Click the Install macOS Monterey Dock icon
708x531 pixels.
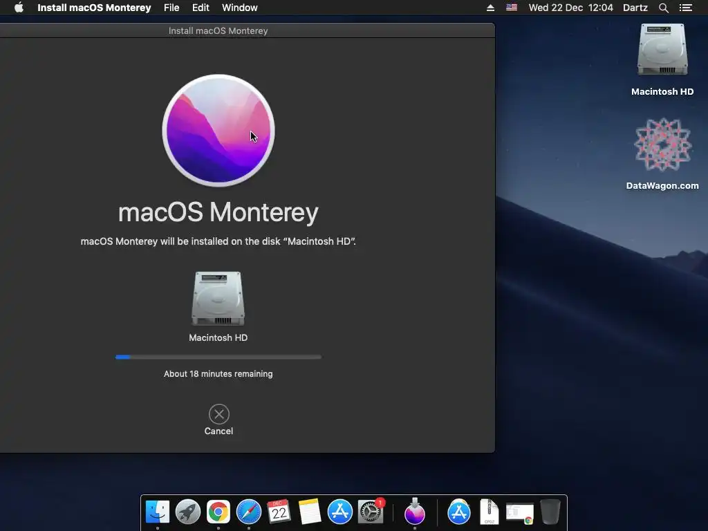tap(415, 511)
